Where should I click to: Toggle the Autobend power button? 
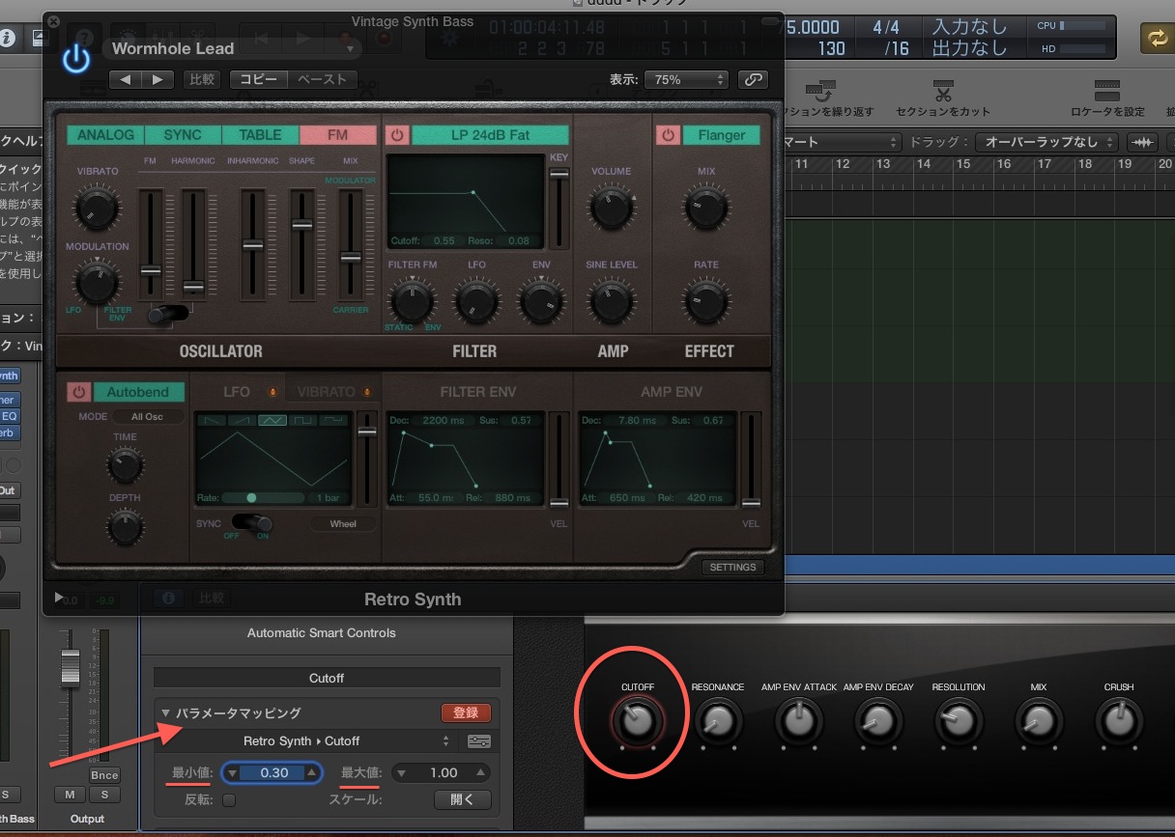pyautogui.click(x=79, y=392)
